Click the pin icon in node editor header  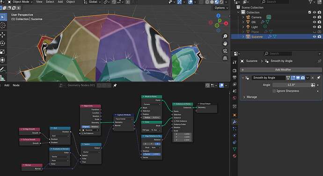115,85
